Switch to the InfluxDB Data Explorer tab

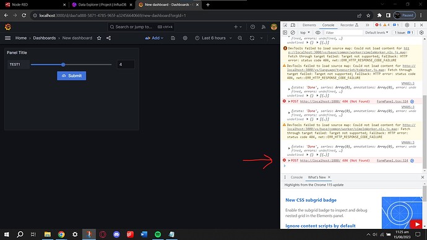(x=101, y=4)
